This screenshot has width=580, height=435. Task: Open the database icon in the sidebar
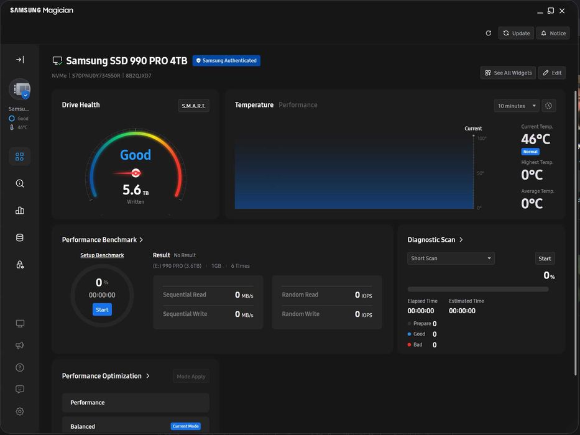coord(20,237)
